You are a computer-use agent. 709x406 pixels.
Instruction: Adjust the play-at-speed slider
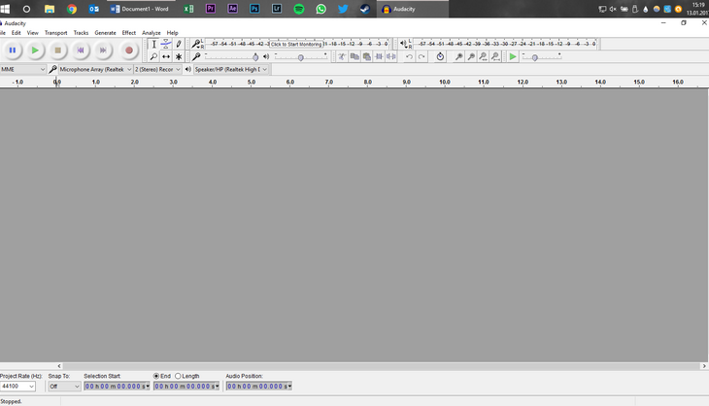point(535,57)
